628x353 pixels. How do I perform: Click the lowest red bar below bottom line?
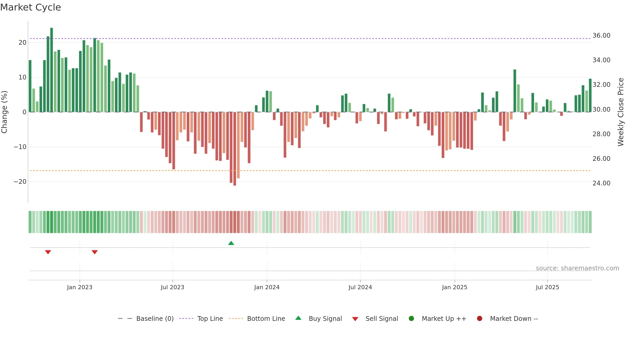pos(235,149)
